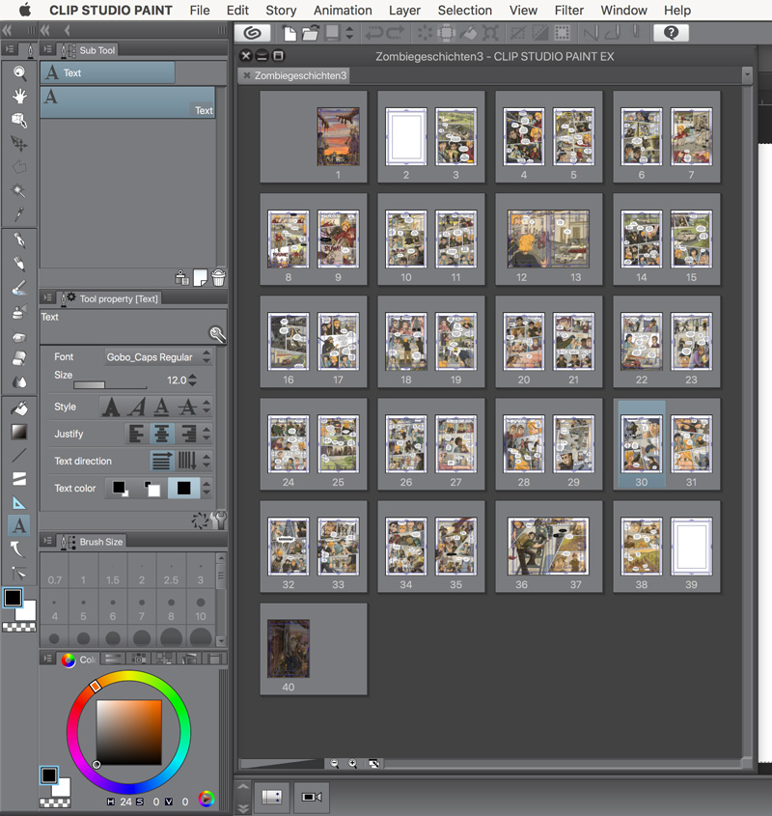Open the Sub Tool panel menu
Viewport: 772px width, 816px height.
point(48,50)
